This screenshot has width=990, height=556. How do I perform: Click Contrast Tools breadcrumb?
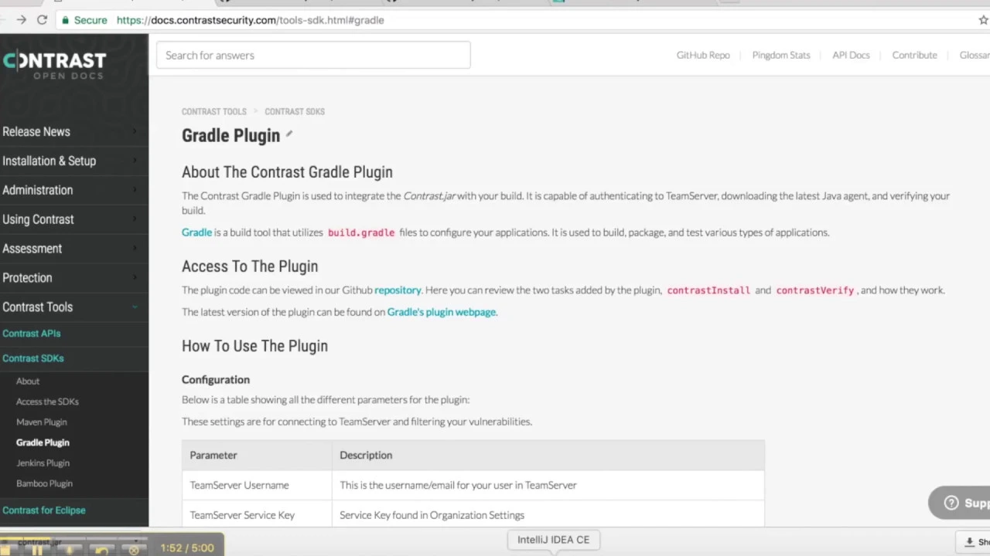click(x=214, y=111)
